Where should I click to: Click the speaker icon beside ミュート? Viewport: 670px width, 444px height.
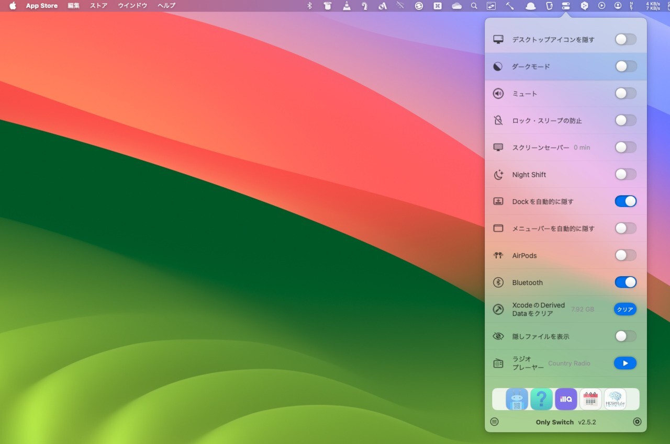pos(498,94)
